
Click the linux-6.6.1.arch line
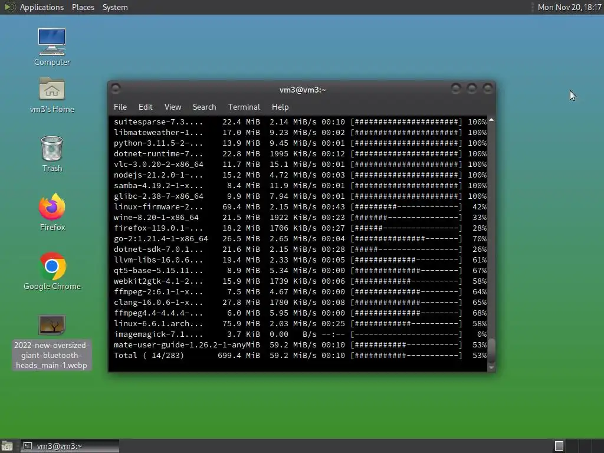pos(300,324)
